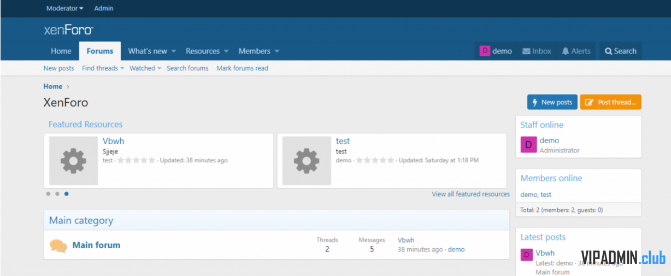Click demo avatar in Staff online
Viewport: 671px width, 276px height.
click(529, 145)
